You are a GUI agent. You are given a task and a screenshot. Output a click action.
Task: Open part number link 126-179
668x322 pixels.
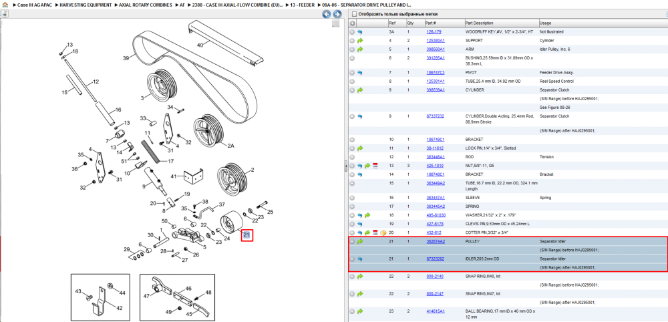(434, 32)
